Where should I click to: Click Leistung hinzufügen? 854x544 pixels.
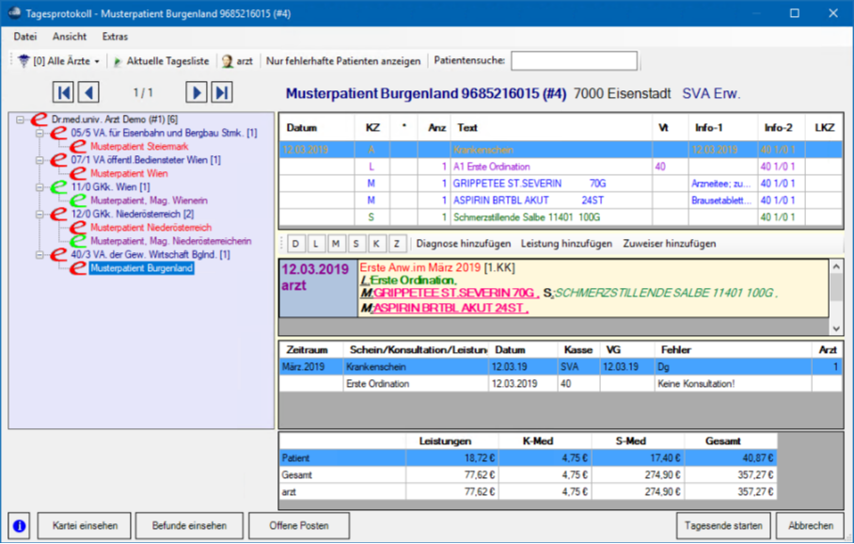[566, 244]
